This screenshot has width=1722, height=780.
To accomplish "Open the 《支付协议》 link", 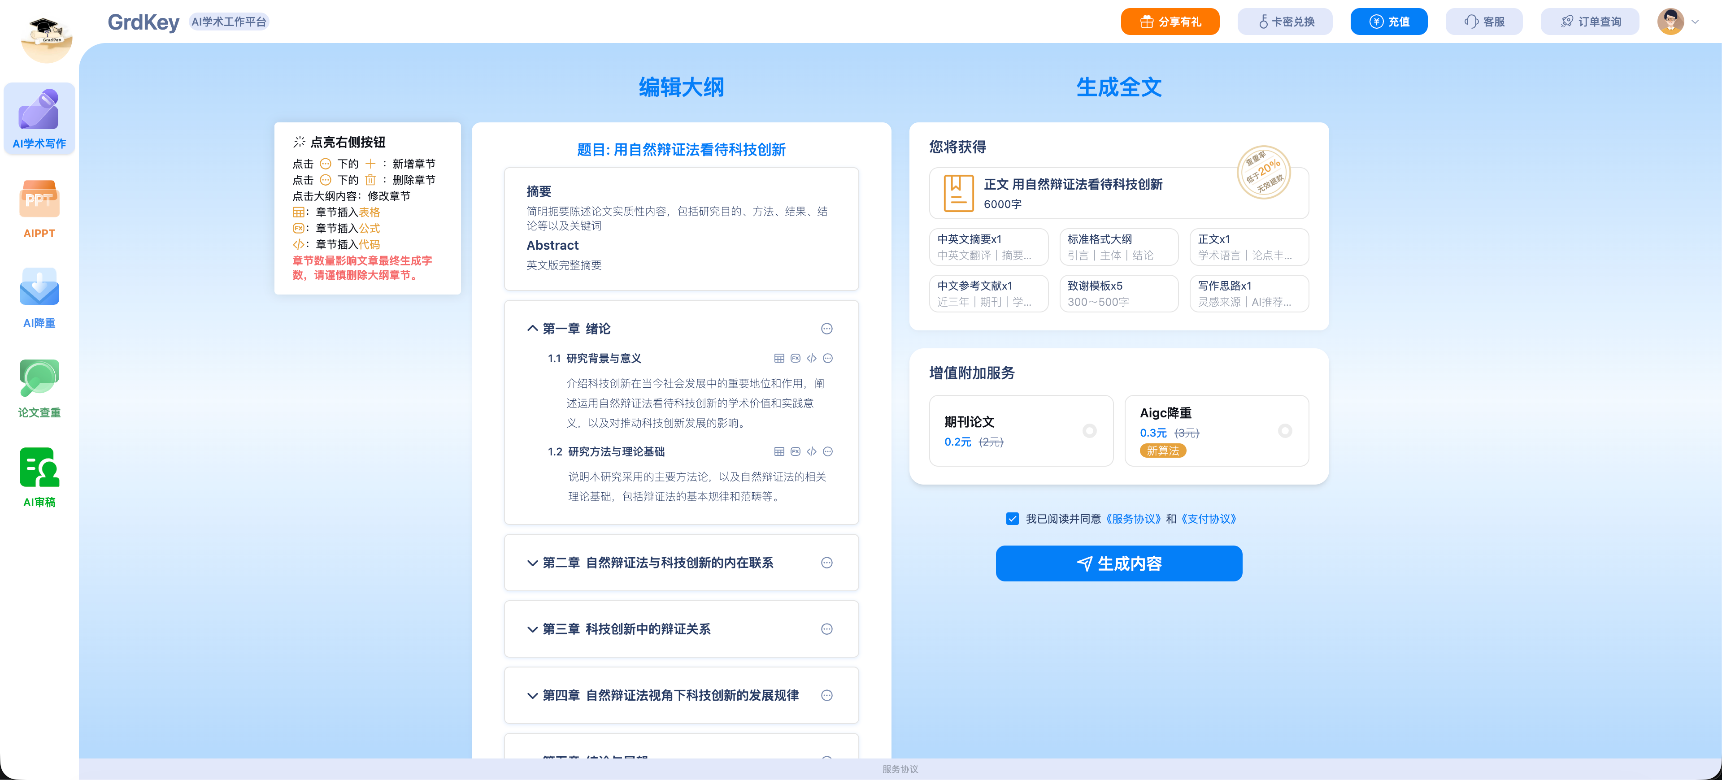I will pos(1209,519).
